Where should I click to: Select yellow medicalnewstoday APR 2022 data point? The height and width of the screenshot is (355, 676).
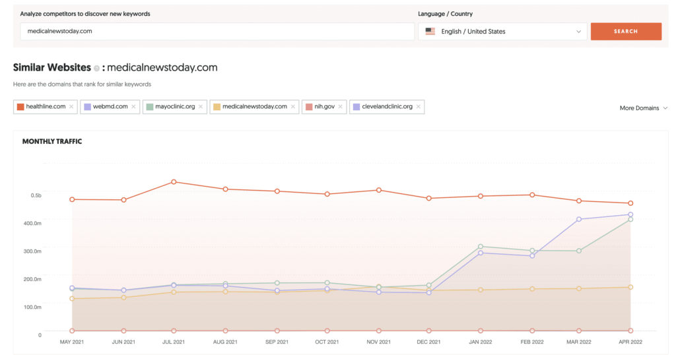(x=630, y=287)
